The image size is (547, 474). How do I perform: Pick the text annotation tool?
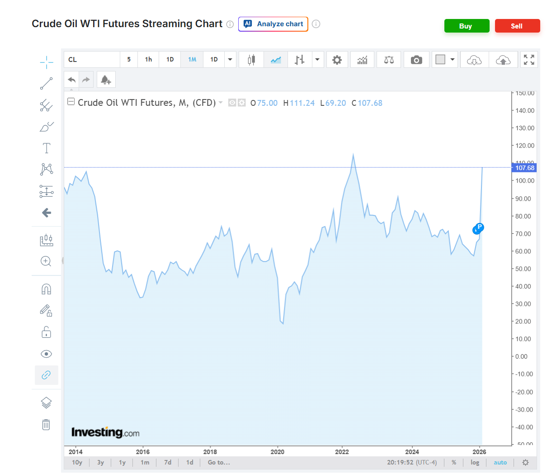(46, 148)
